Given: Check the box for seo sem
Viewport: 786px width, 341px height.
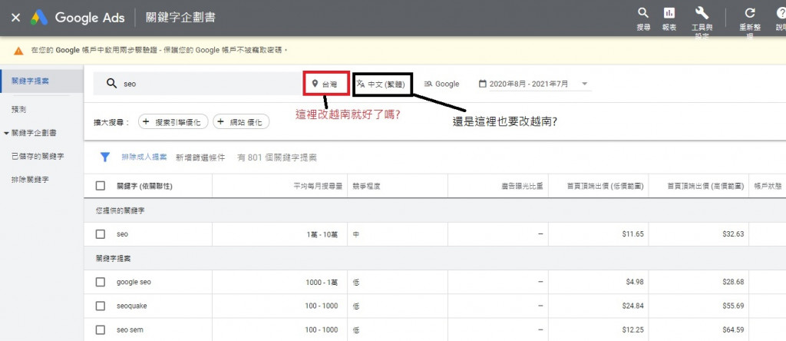Looking at the screenshot, I should tap(101, 330).
